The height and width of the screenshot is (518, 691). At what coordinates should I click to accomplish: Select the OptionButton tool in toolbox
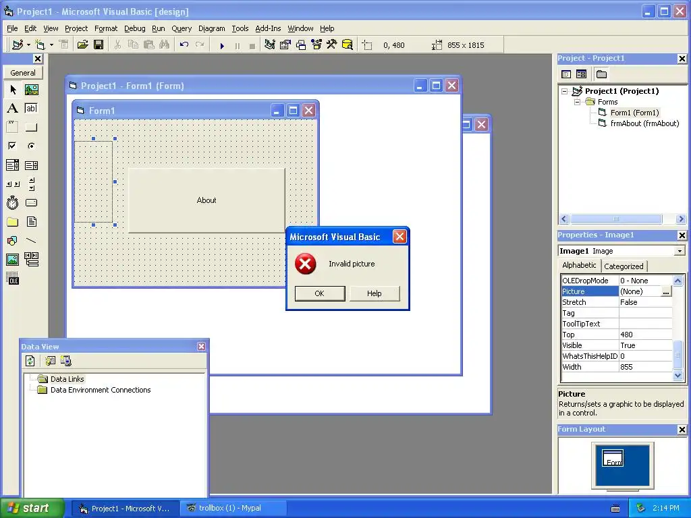pyautogui.click(x=31, y=146)
